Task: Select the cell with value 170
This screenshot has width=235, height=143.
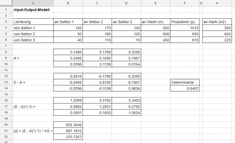Action: 97,28
